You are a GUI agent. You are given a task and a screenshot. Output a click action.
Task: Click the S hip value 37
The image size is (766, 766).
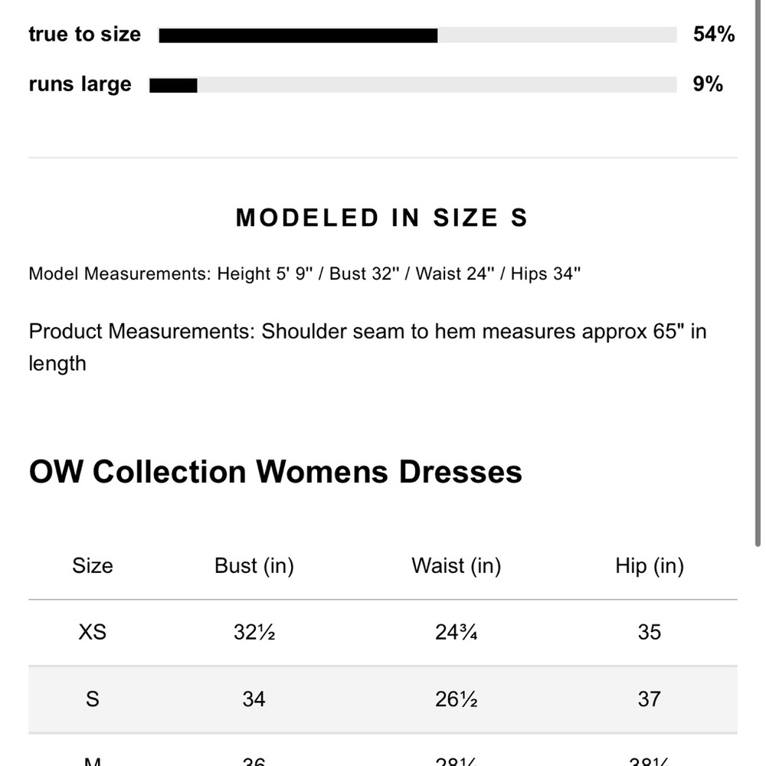point(650,699)
